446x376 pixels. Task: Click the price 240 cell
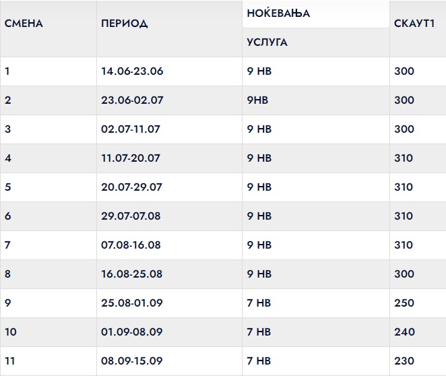coord(404,332)
